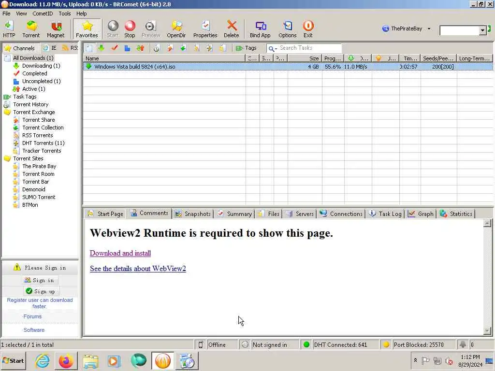Open the Help menu
This screenshot has width=495, height=371.
point(81,14)
